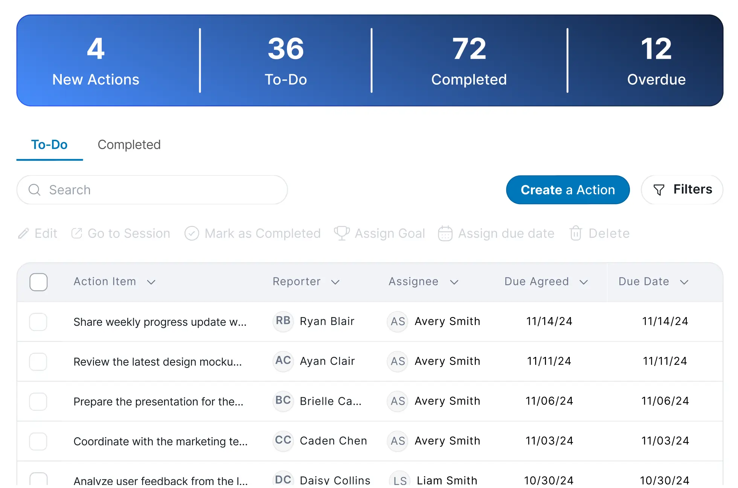Expand the Due Date column chevron
738x488 pixels.
(684, 282)
